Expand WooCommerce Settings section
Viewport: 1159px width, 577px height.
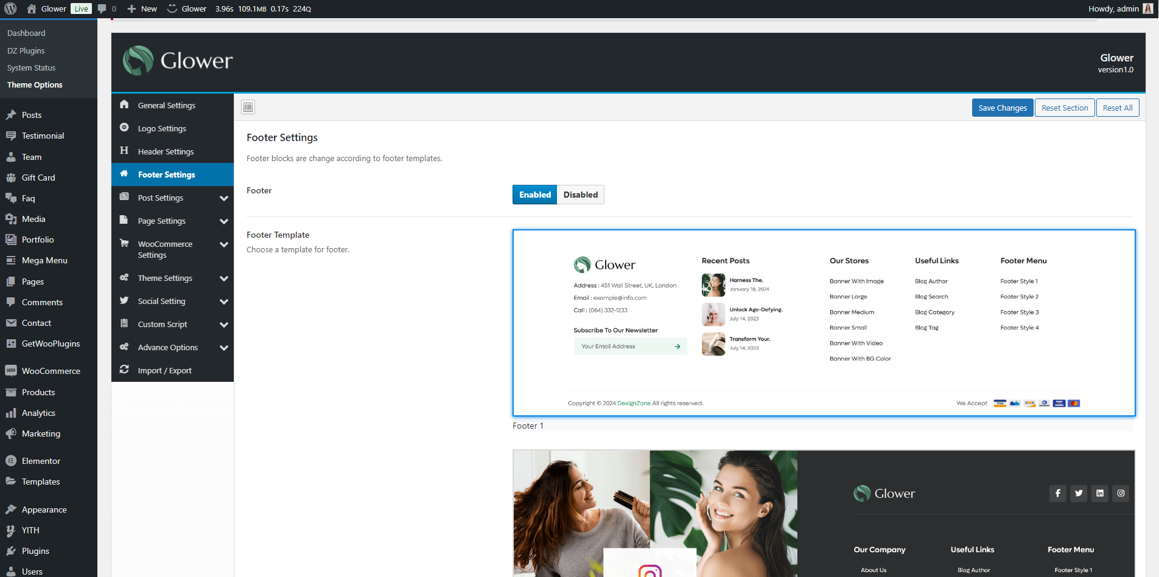(x=223, y=244)
